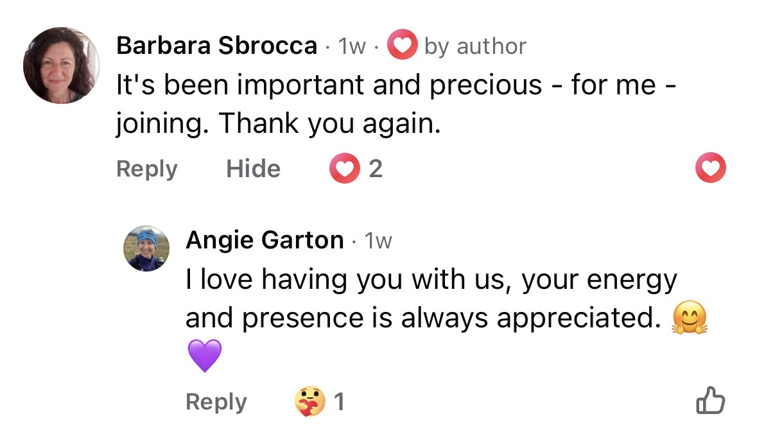Click the Barbara Sbrocca name link

coord(216,46)
